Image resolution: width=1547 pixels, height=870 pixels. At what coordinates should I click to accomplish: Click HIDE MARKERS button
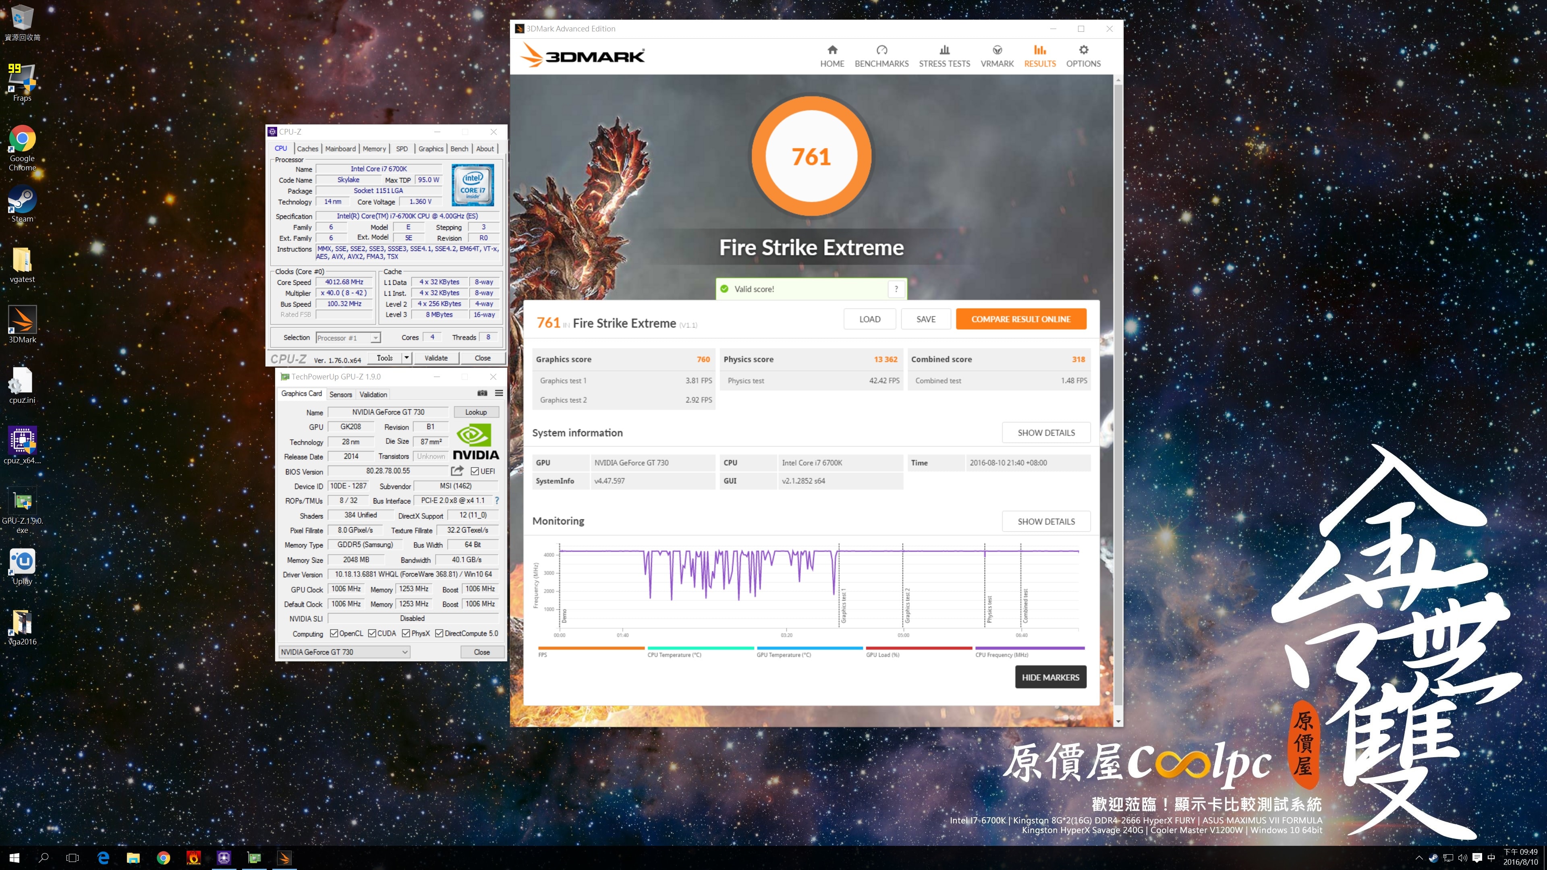pos(1050,677)
